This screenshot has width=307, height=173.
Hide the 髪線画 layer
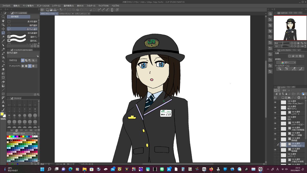tap(275, 150)
